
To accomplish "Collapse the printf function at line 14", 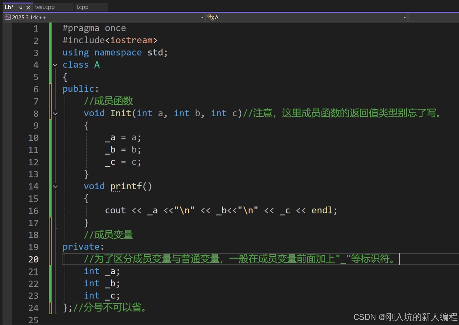I will (55, 186).
